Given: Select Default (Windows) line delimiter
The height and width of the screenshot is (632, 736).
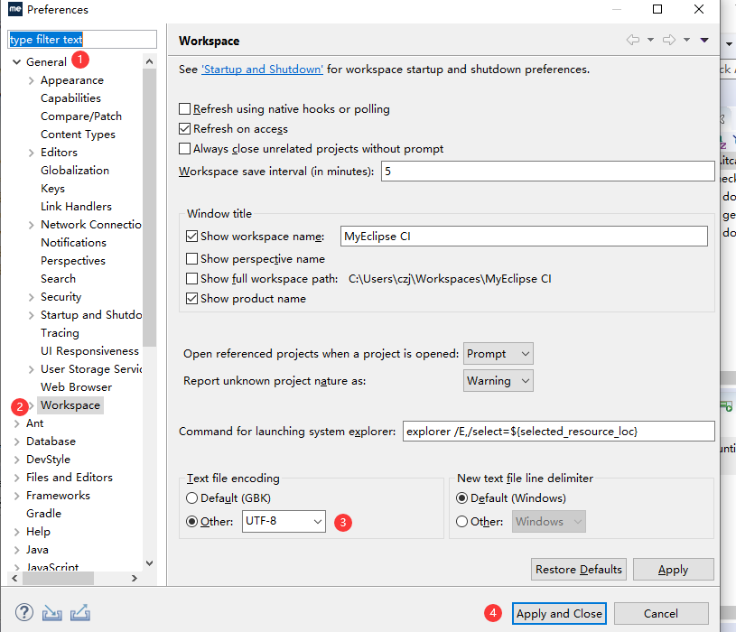Looking at the screenshot, I should (461, 497).
